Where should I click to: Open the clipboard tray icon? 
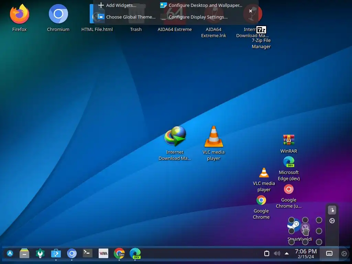pyautogui.click(x=267, y=253)
